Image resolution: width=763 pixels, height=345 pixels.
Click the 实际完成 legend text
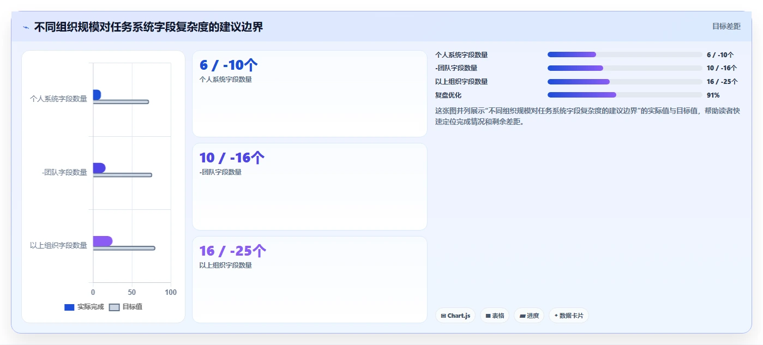coord(91,307)
